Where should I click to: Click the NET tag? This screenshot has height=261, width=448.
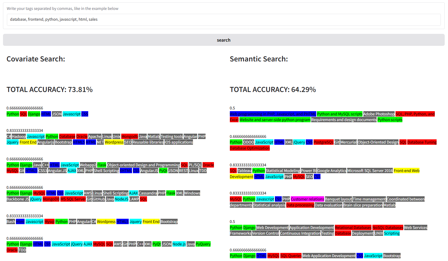coord(100,142)
